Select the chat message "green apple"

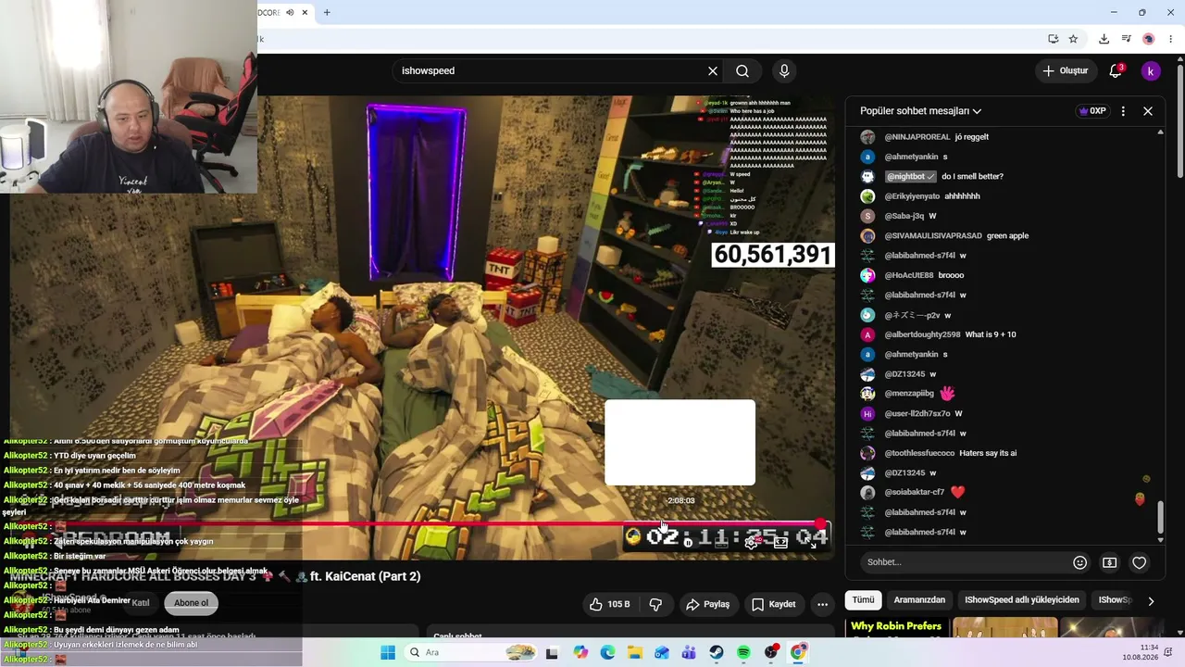(1007, 236)
